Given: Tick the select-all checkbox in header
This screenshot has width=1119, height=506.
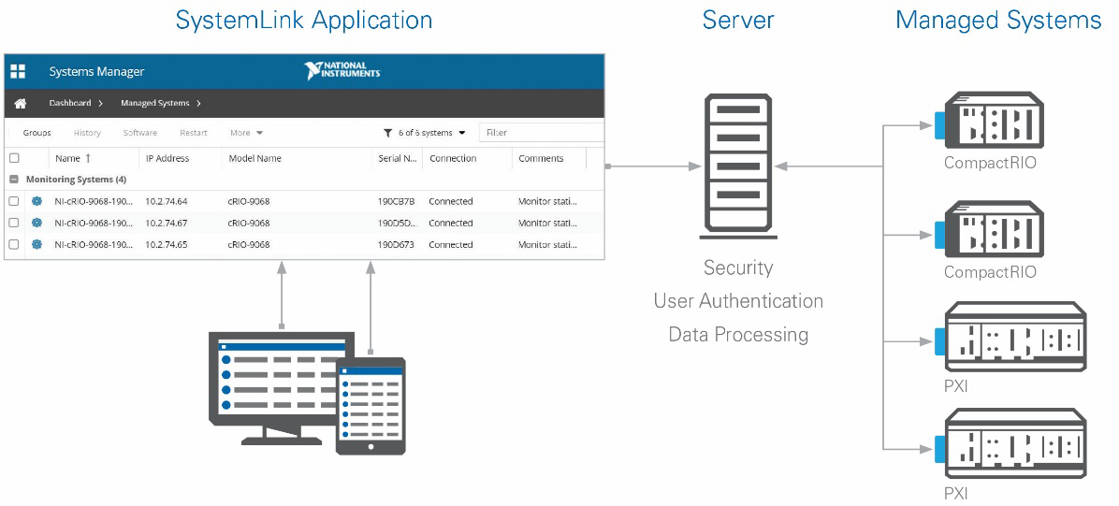Looking at the screenshot, I should click(13, 158).
